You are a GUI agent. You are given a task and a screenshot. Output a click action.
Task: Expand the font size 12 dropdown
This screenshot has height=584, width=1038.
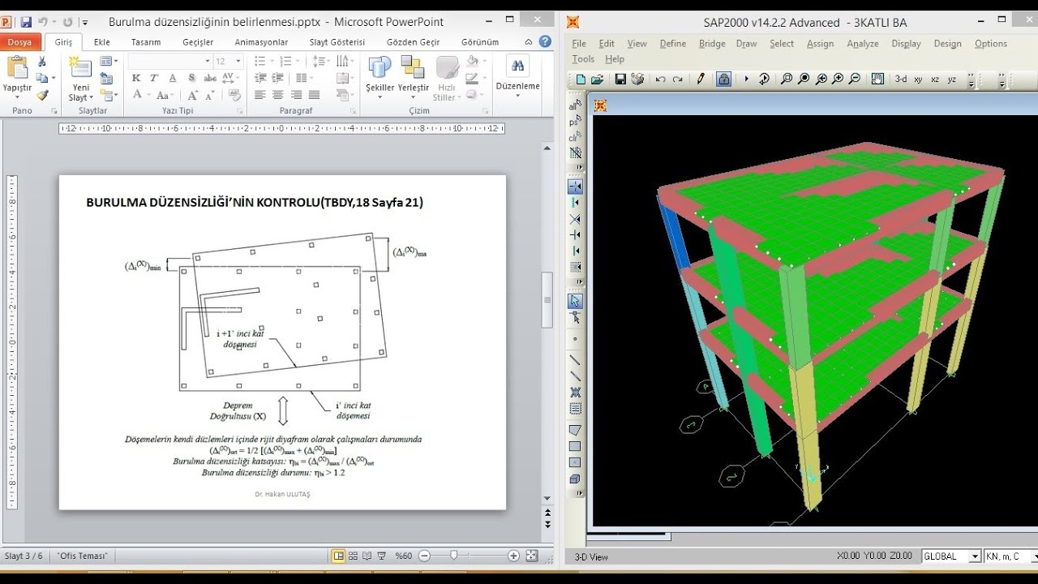238,61
